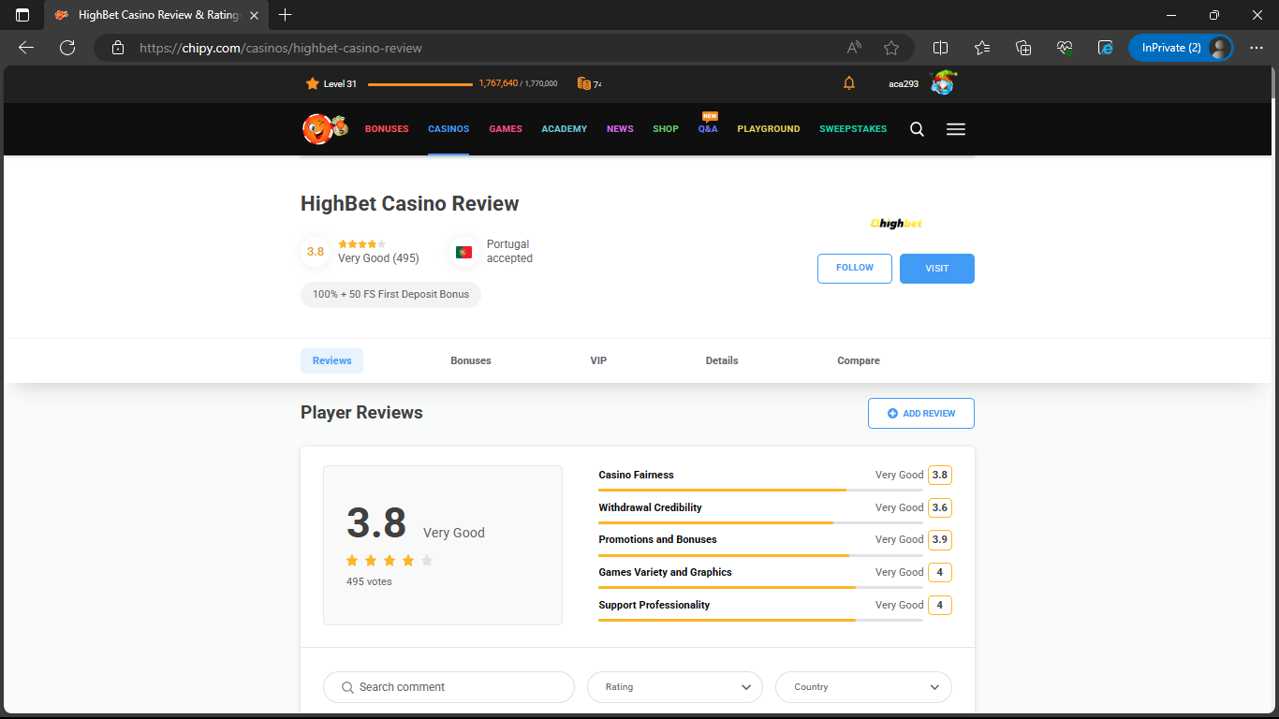
Task: Click the blue VISIT button
Action: [x=936, y=269]
